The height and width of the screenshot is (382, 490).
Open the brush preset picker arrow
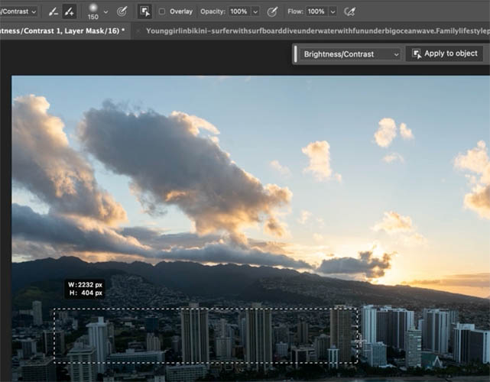pos(105,11)
